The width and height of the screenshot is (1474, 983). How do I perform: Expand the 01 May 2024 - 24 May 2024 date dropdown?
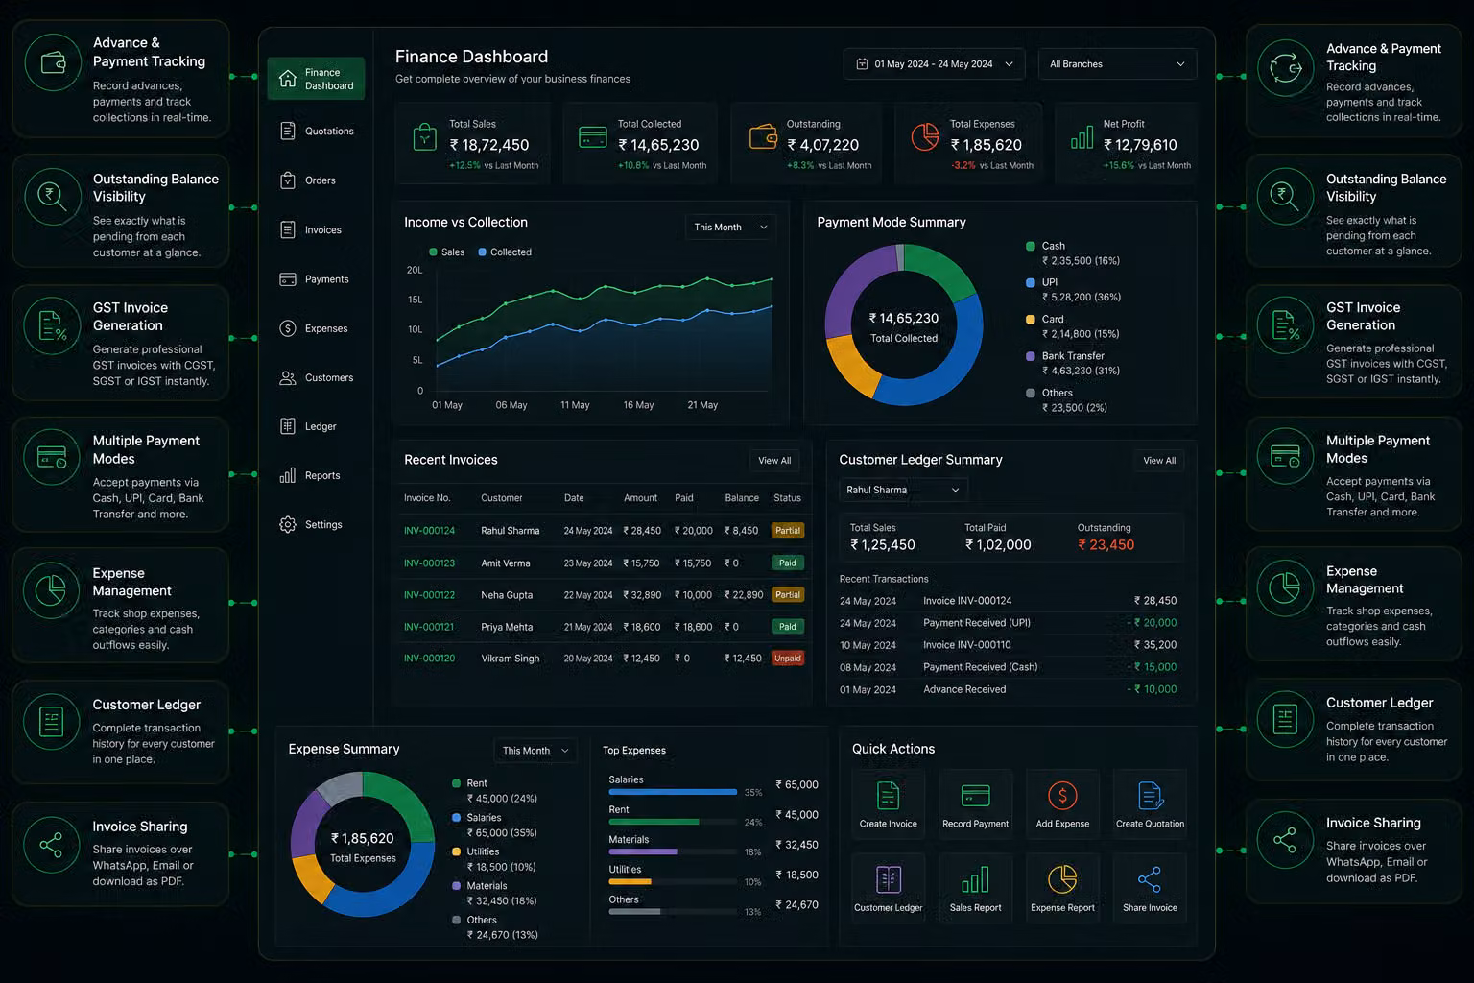(934, 64)
